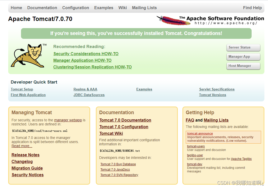Screen dimensions: 268x188
Task: Open Clustering/Session Replication HOW-TO link
Action: pyautogui.click(x=92, y=67)
